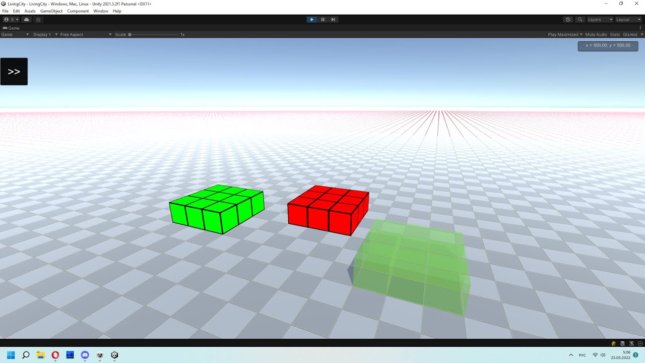This screenshot has width=645, height=363.
Task: Open Unity Hub from taskbar
Action: tap(100, 355)
